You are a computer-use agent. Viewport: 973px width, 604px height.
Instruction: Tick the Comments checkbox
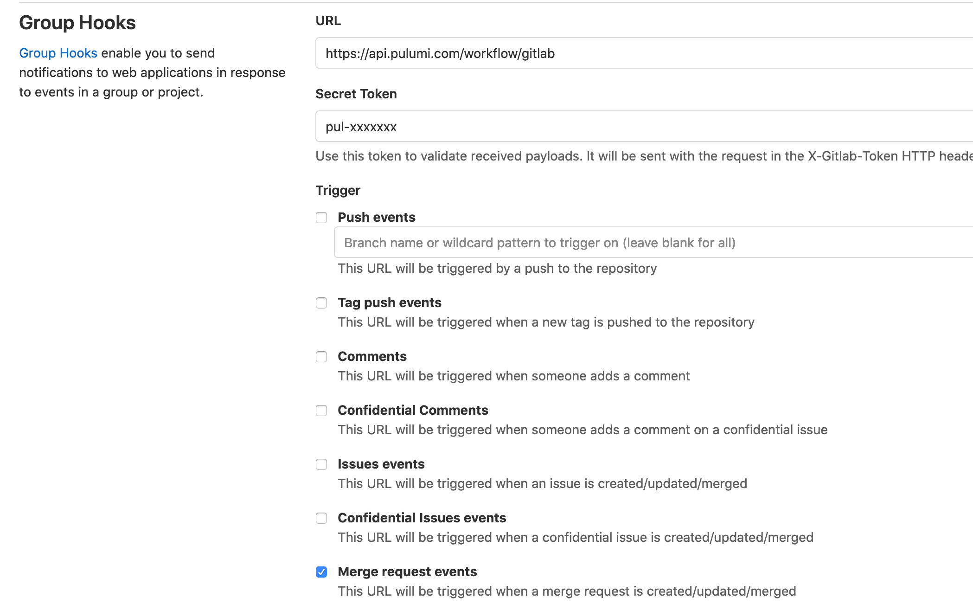click(321, 357)
